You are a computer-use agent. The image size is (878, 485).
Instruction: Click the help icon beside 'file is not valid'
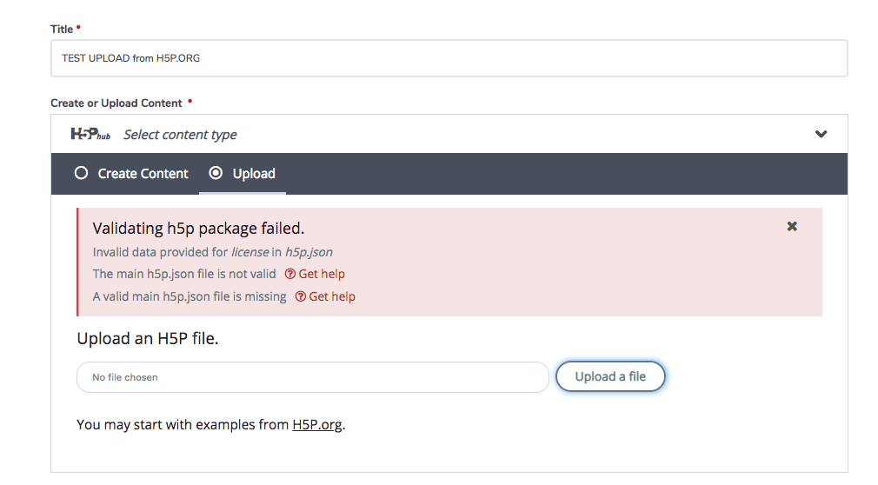point(290,274)
